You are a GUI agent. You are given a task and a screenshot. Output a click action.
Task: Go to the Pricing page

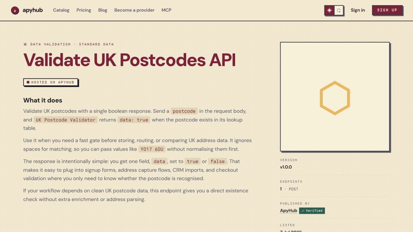pyautogui.click(x=84, y=10)
